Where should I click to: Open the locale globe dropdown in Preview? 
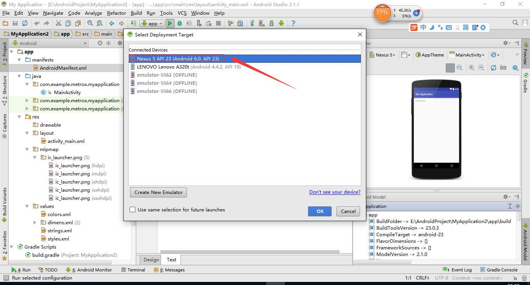[495, 55]
